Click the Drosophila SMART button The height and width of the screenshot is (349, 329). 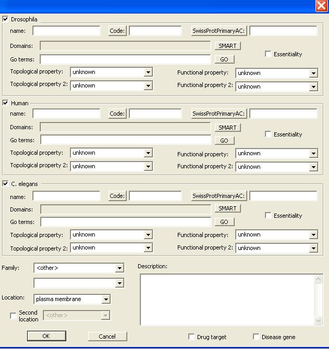[227, 46]
